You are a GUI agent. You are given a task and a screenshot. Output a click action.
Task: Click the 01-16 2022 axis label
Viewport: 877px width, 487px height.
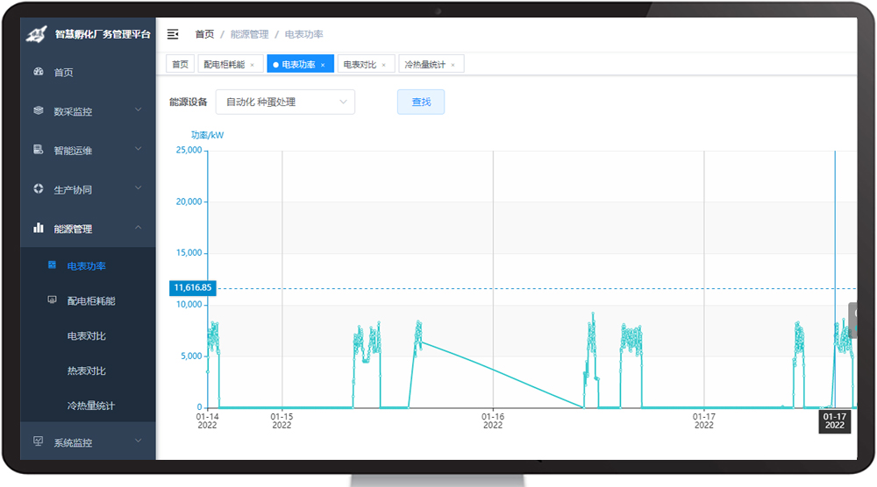coord(493,421)
